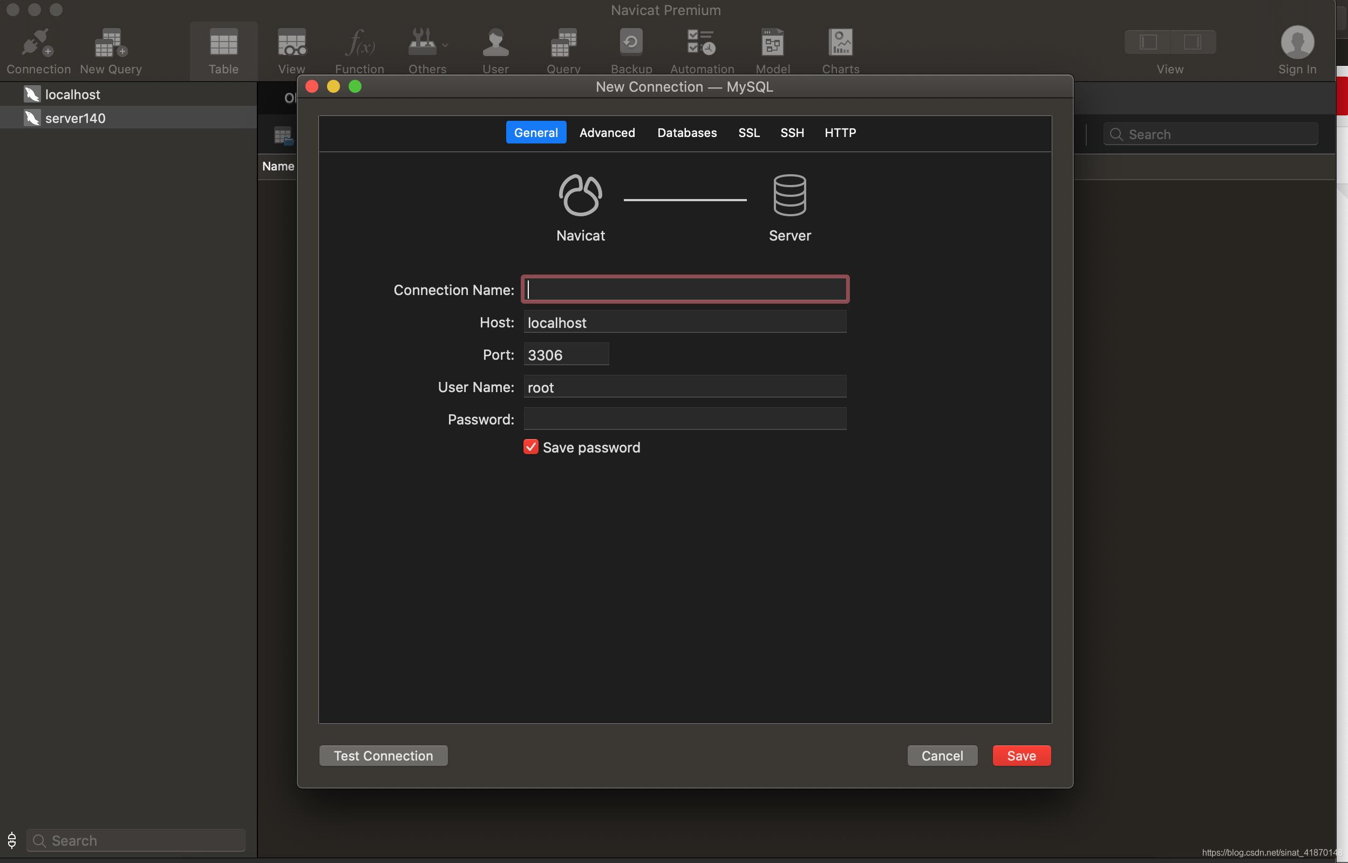Open the Automation toolbar icon
Viewport: 1348px width, 863px height.
click(x=702, y=43)
